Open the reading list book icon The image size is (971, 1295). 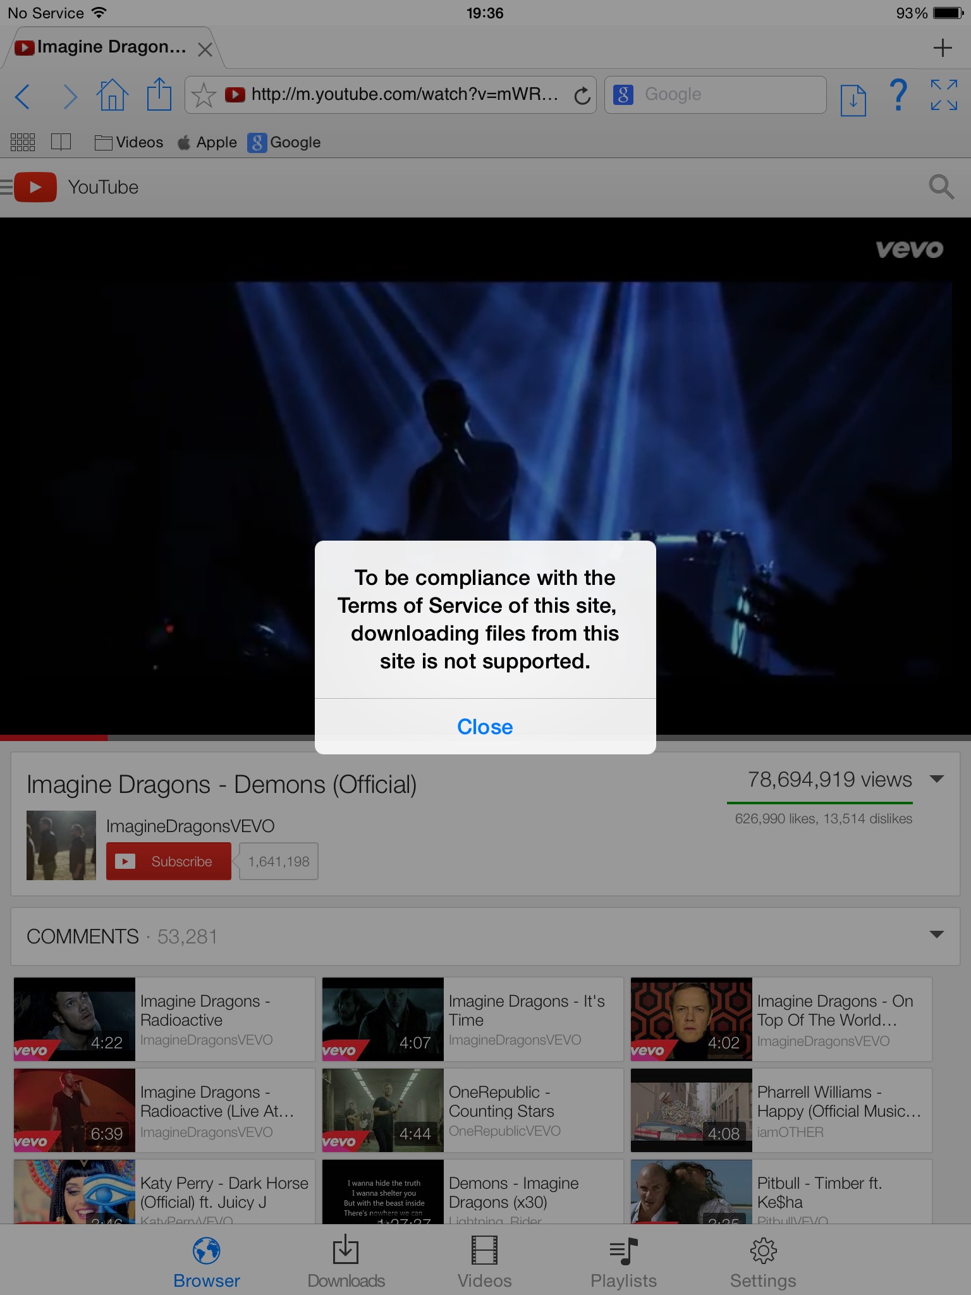coord(61,142)
